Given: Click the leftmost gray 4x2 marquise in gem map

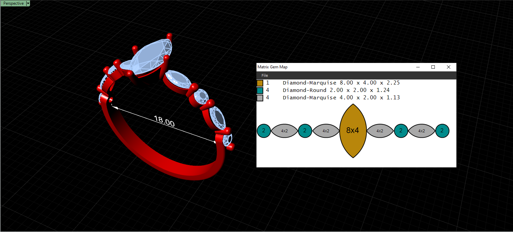Looking at the screenshot, I should [284, 131].
